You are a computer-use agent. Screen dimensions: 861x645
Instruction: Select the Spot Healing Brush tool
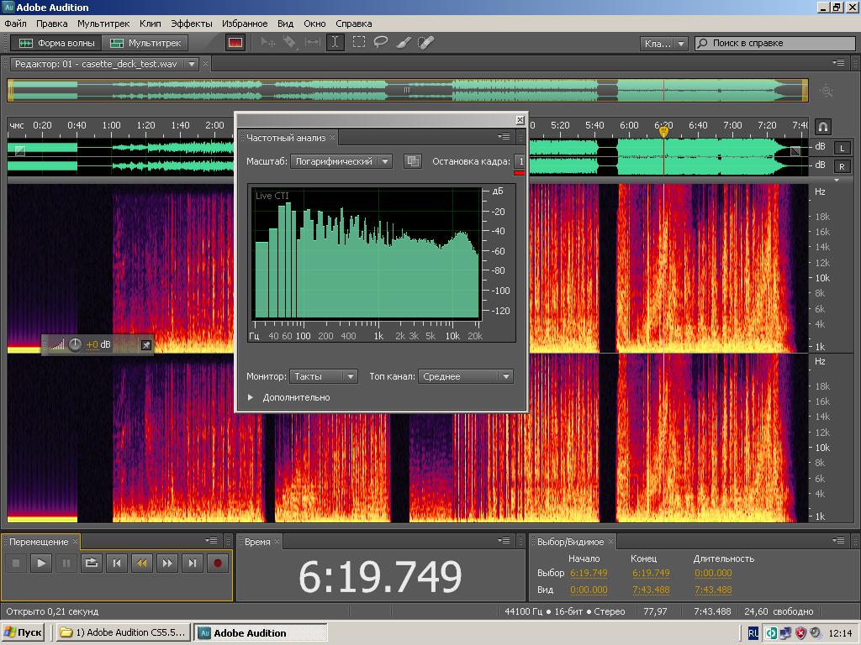(x=426, y=43)
